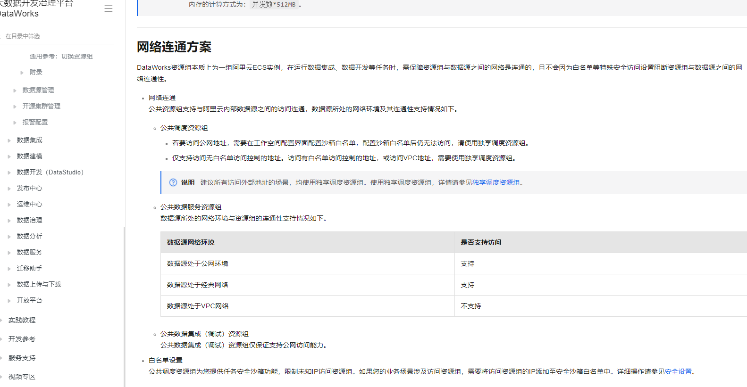This screenshot has width=747, height=387.
Task: Open 发布中心 in the sidebar
Action: (29, 188)
